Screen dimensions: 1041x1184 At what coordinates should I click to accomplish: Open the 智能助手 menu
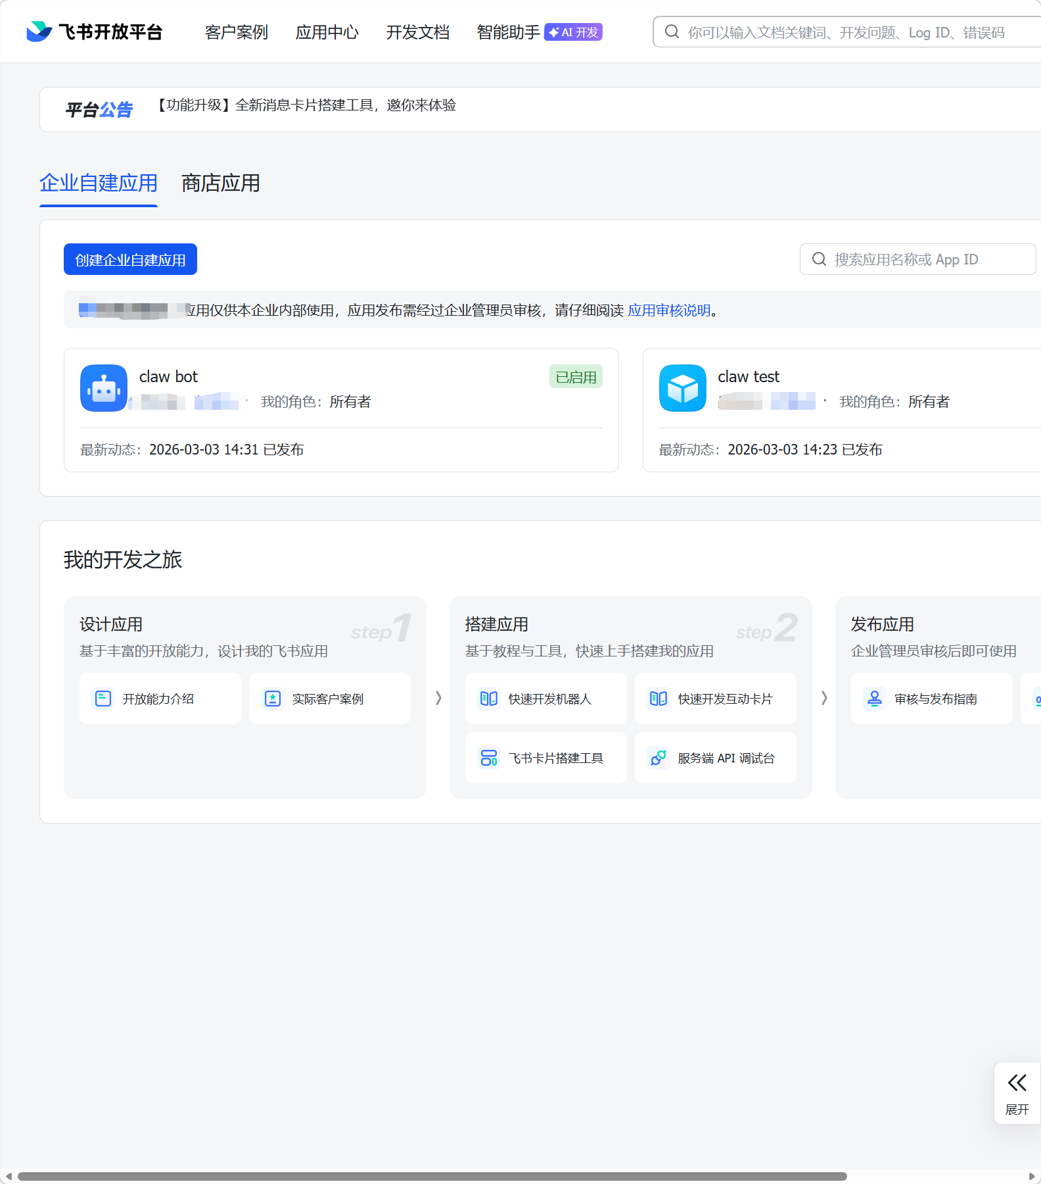(509, 32)
